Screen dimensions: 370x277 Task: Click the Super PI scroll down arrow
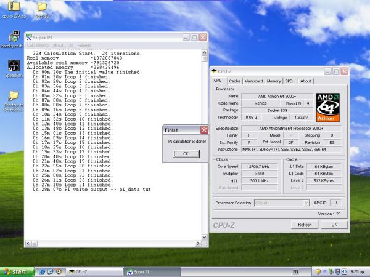(x=204, y=237)
